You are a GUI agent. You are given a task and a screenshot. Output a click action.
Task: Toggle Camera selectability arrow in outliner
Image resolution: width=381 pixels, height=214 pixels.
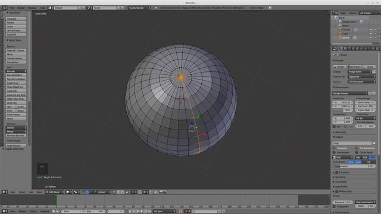(x=375, y=30)
